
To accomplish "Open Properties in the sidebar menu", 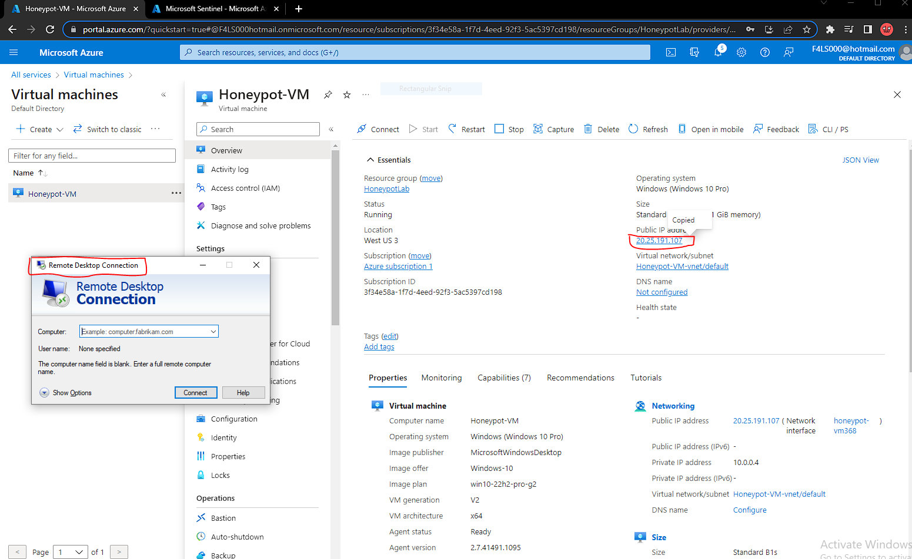I will click(228, 456).
